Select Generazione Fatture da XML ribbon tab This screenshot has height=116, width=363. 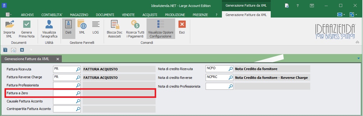click(x=246, y=14)
